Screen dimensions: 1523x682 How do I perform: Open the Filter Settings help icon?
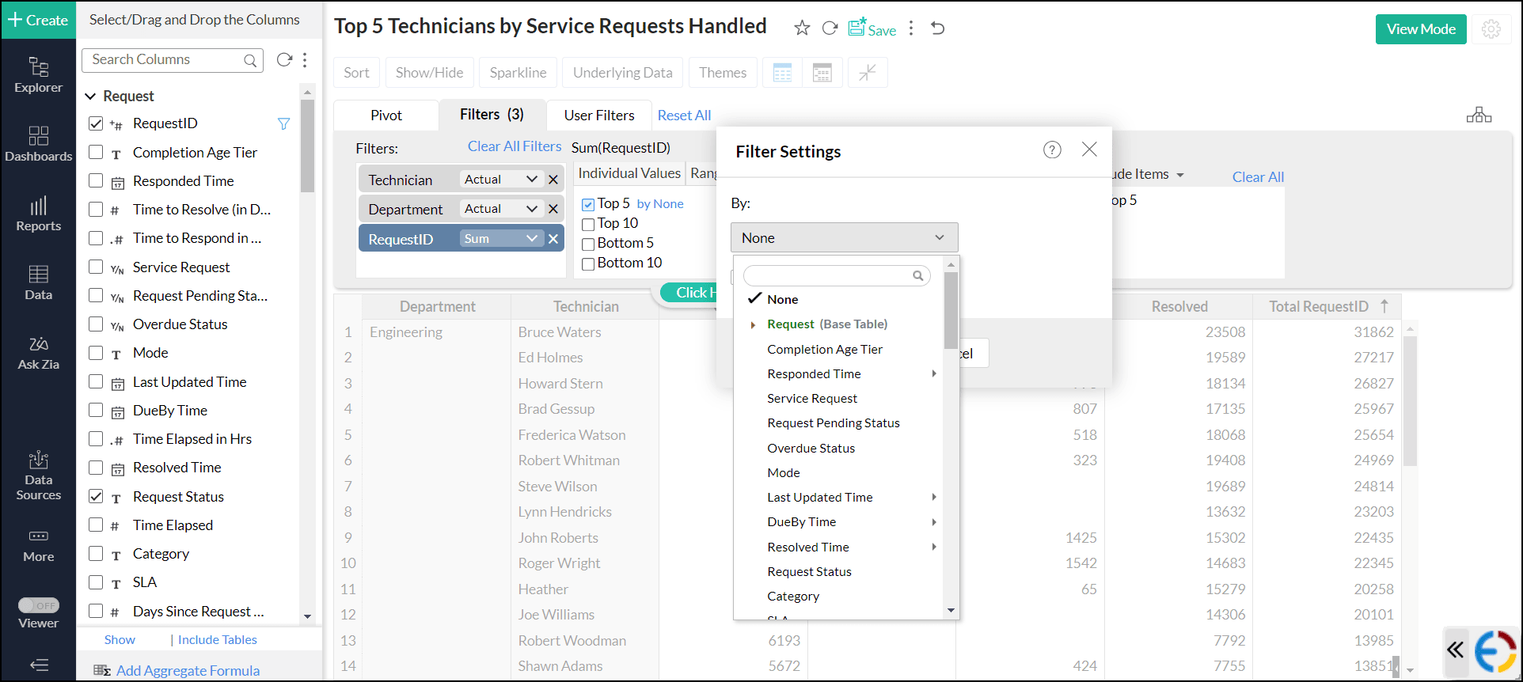[x=1052, y=150]
